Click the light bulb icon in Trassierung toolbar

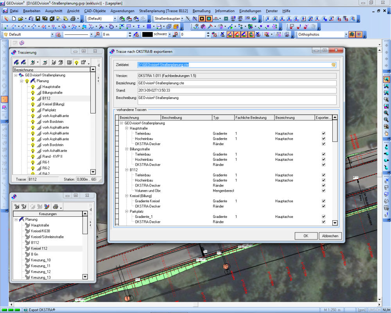tap(76, 62)
